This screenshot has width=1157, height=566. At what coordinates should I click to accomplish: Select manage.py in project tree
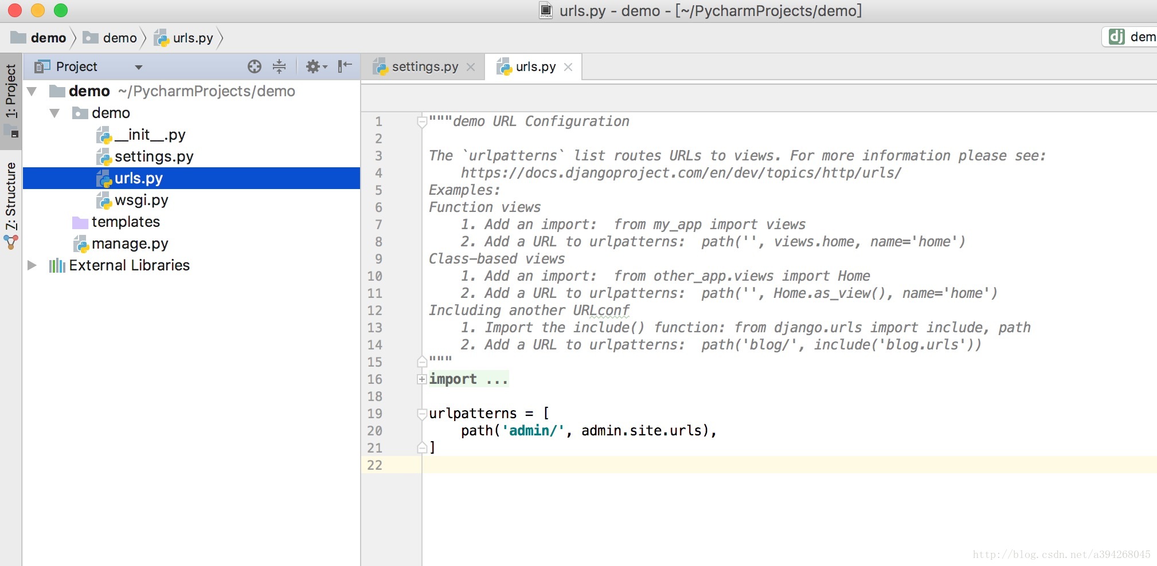tap(191, 243)
